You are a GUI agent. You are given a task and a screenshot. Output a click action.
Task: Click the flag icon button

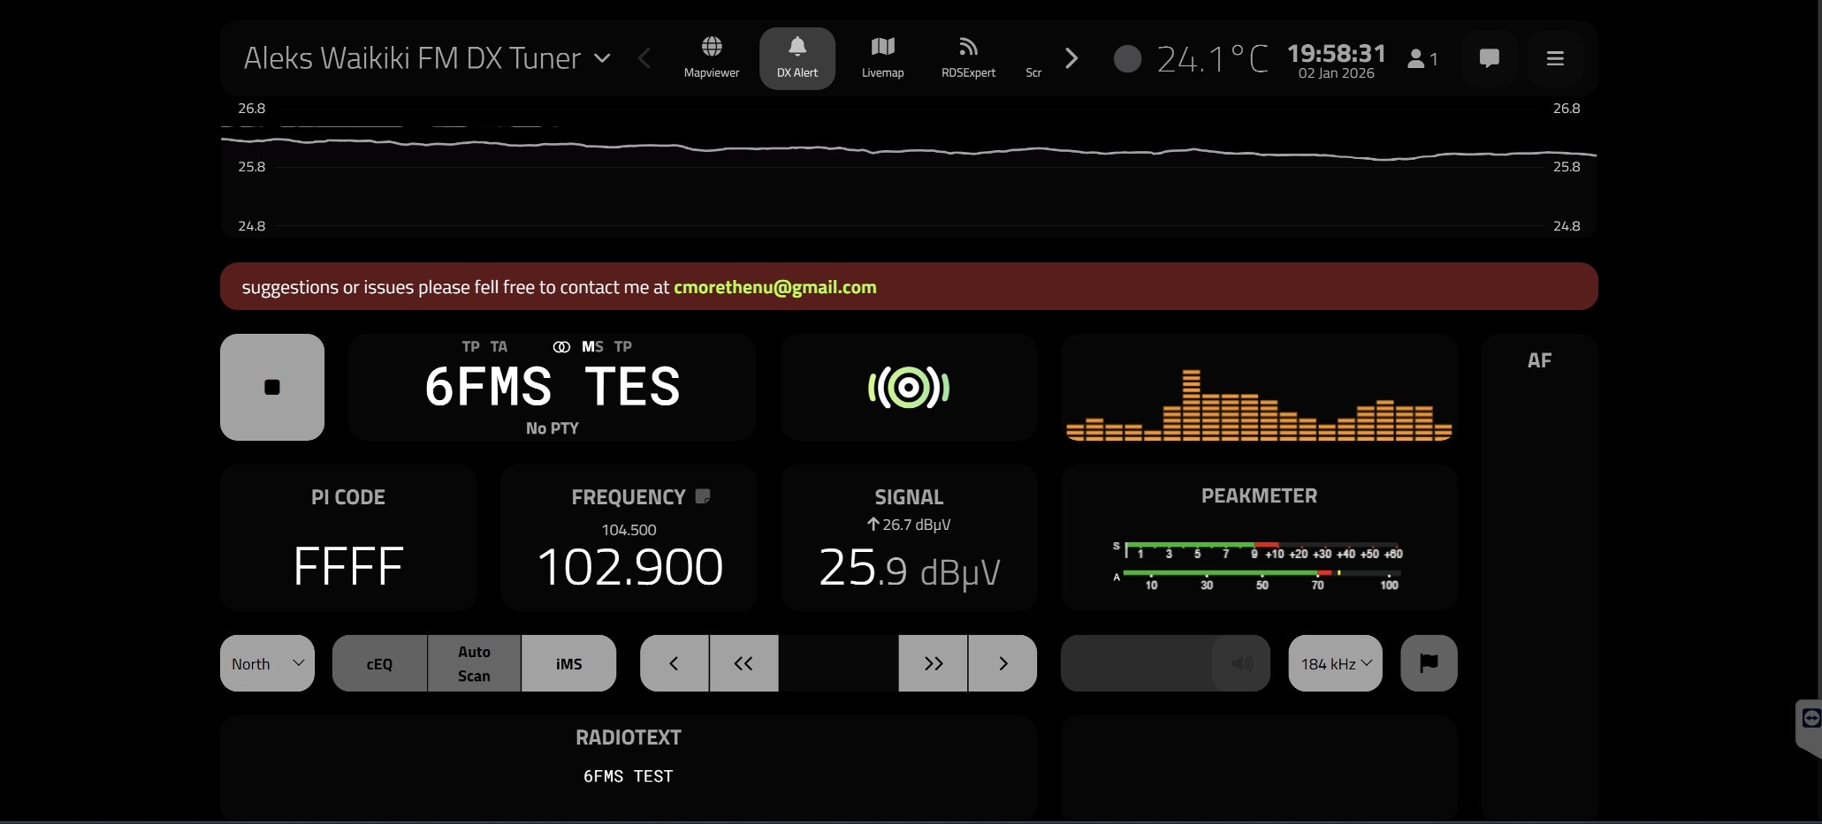point(1429,663)
